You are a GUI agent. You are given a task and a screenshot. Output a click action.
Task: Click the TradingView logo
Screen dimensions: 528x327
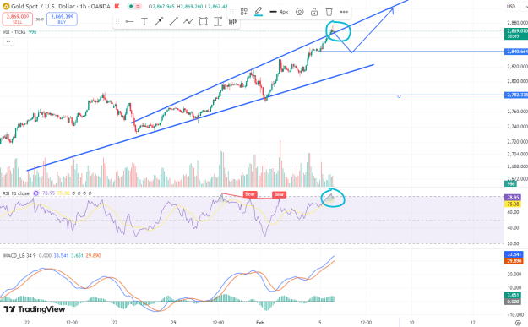point(35,308)
